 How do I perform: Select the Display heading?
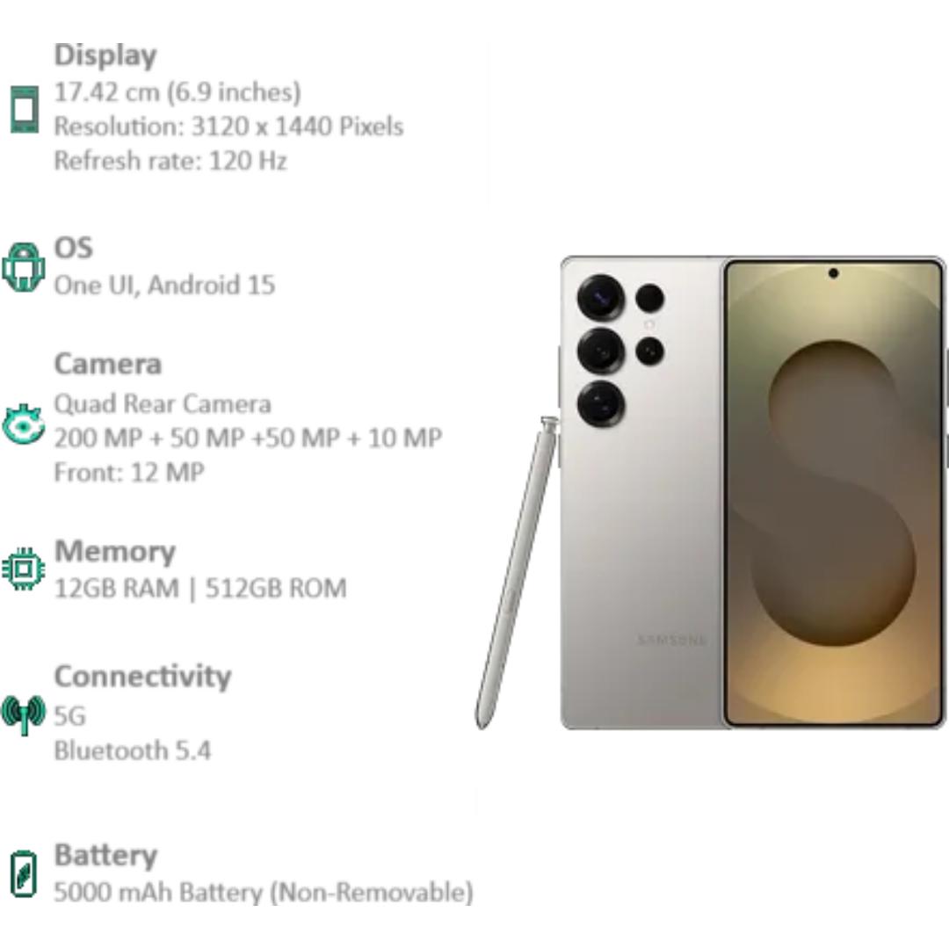(x=106, y=55)
